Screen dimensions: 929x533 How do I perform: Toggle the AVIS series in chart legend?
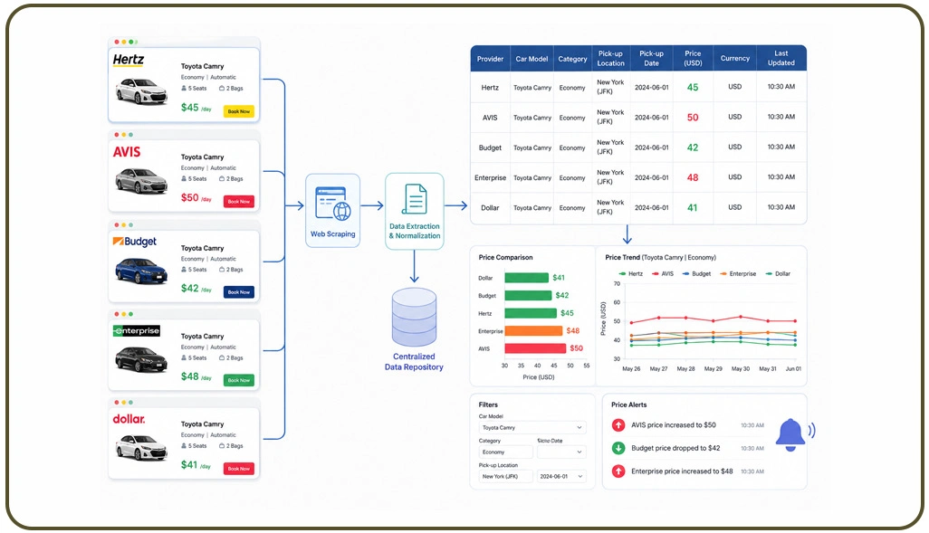663,273
